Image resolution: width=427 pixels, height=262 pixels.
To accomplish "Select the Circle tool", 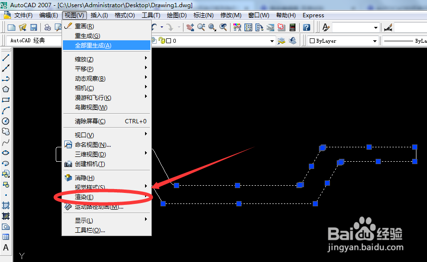I will coord(6,121).
